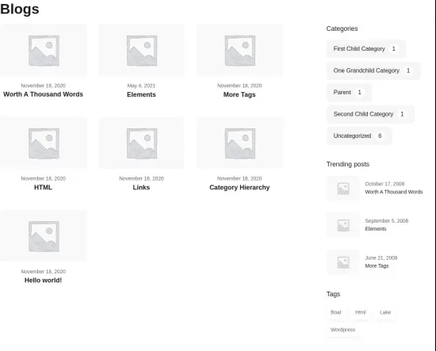Open the Worth A Thousand Words post thumbnail
Image resolution: width=436 pixels, height=351 pixels.
pos(43,50)
